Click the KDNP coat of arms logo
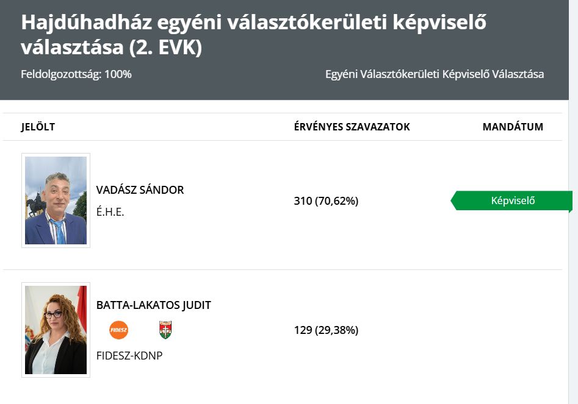Screen dimensions: 578x404 pos(165,330)
